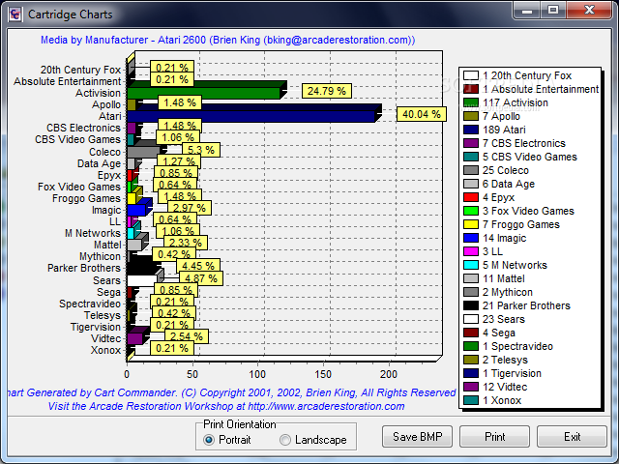Maximize the Cartridge Charts window
Screen dimensions: 619x464
click(553, 11)
